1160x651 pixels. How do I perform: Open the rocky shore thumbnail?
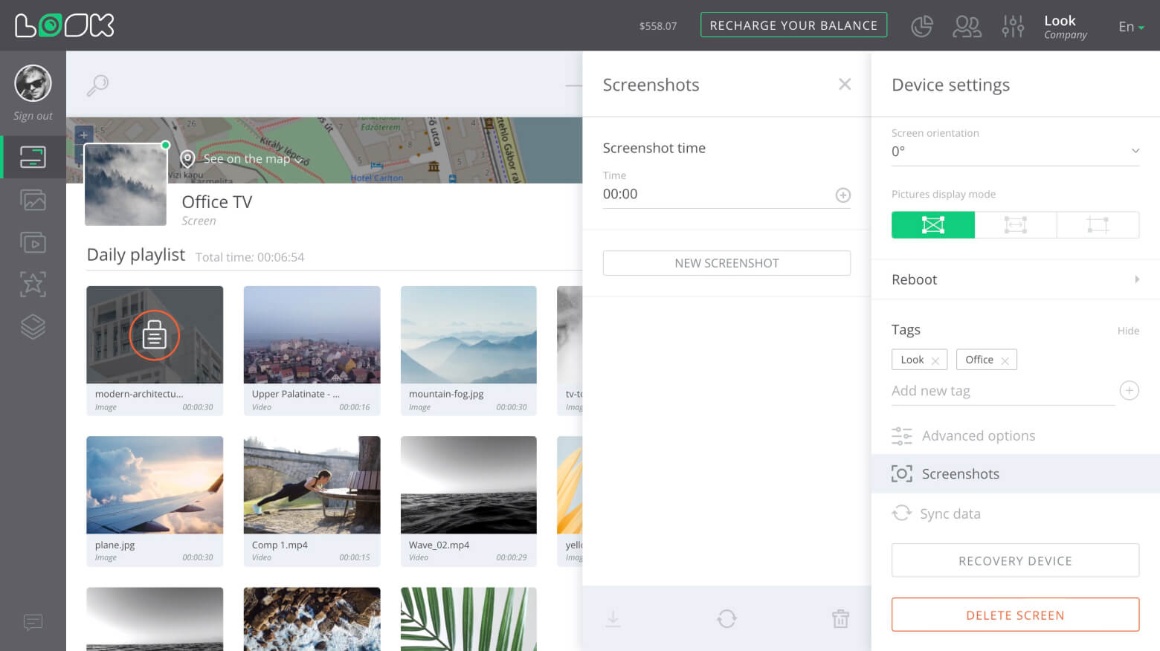pos(312,619)
